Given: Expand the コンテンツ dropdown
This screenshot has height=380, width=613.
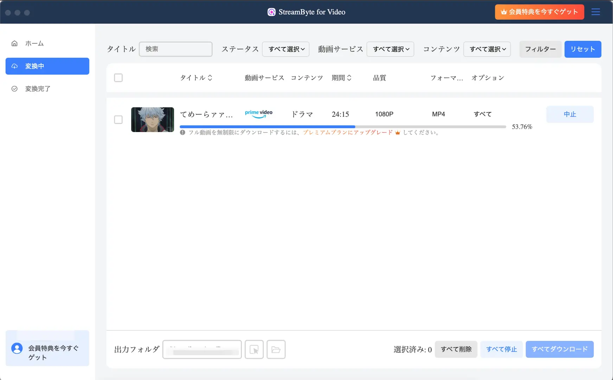Looking at the screenshot, I should coord(487,49).
